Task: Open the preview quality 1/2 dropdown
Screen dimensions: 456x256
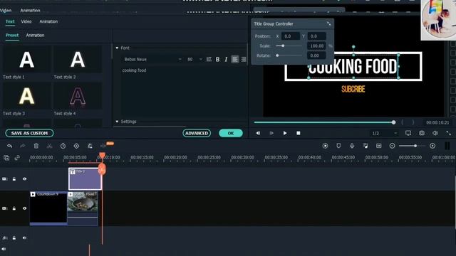Action: pos(385,133)
